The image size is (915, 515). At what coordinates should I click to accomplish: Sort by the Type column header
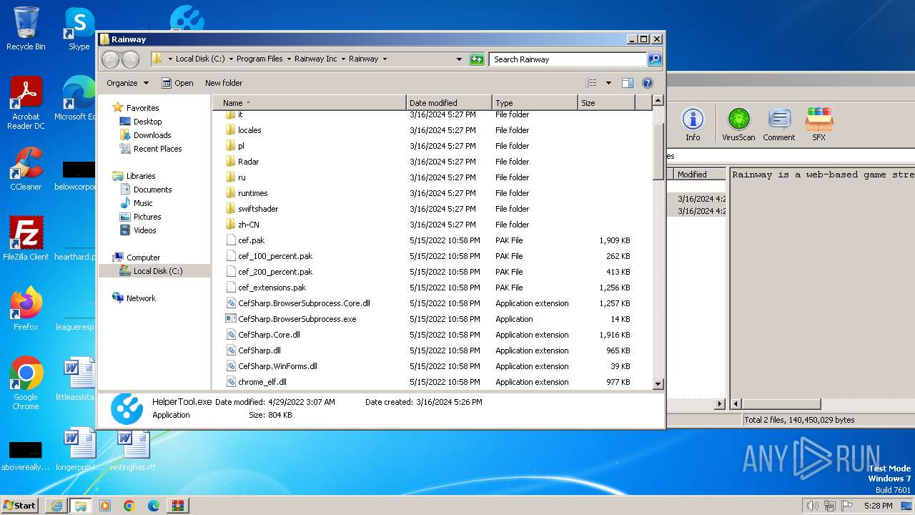(535, 103)
